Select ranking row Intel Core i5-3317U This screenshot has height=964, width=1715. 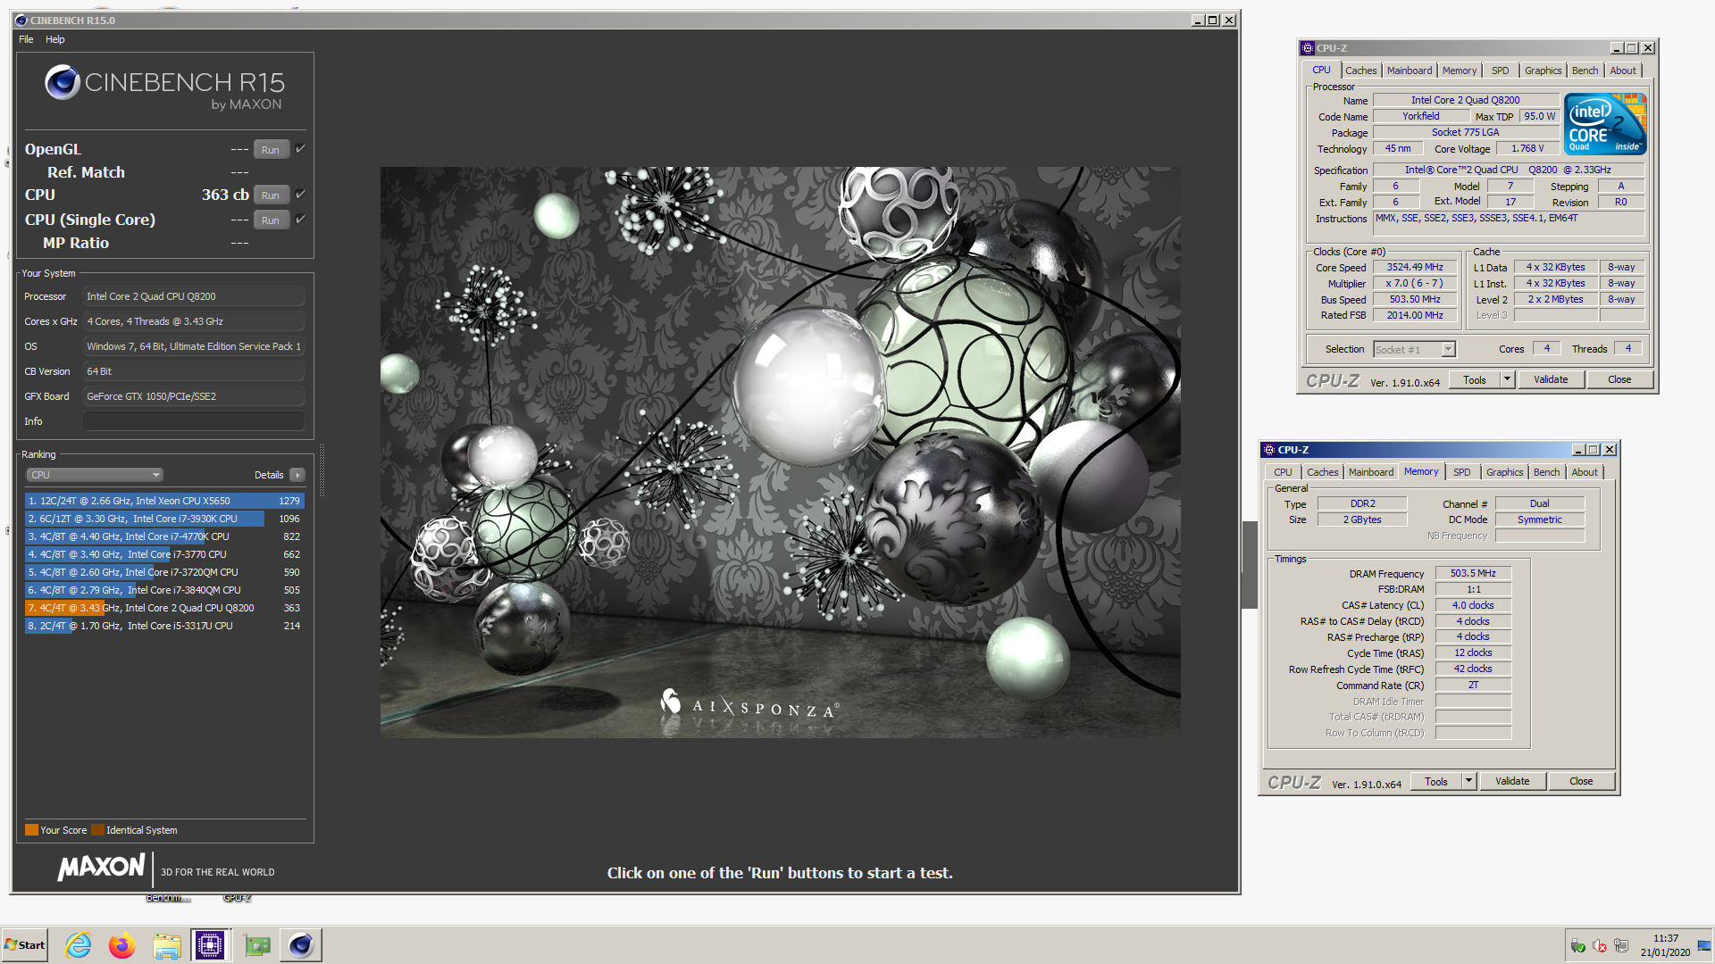click(x=164, y=626)
